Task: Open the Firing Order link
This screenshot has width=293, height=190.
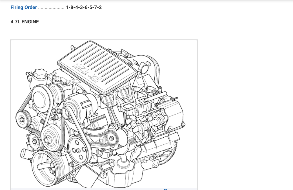Action: (24, 8)
